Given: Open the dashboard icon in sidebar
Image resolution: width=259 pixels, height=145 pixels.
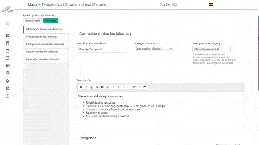Looking at the screenshot, I should [x=8, y=36].
